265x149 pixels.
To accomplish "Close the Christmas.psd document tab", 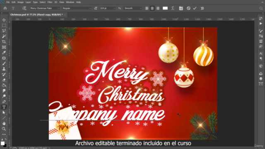I will pos(65,15).
